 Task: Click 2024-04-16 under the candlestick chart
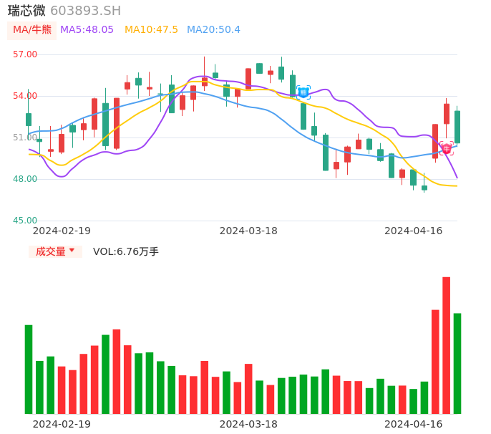pos(414,231)
